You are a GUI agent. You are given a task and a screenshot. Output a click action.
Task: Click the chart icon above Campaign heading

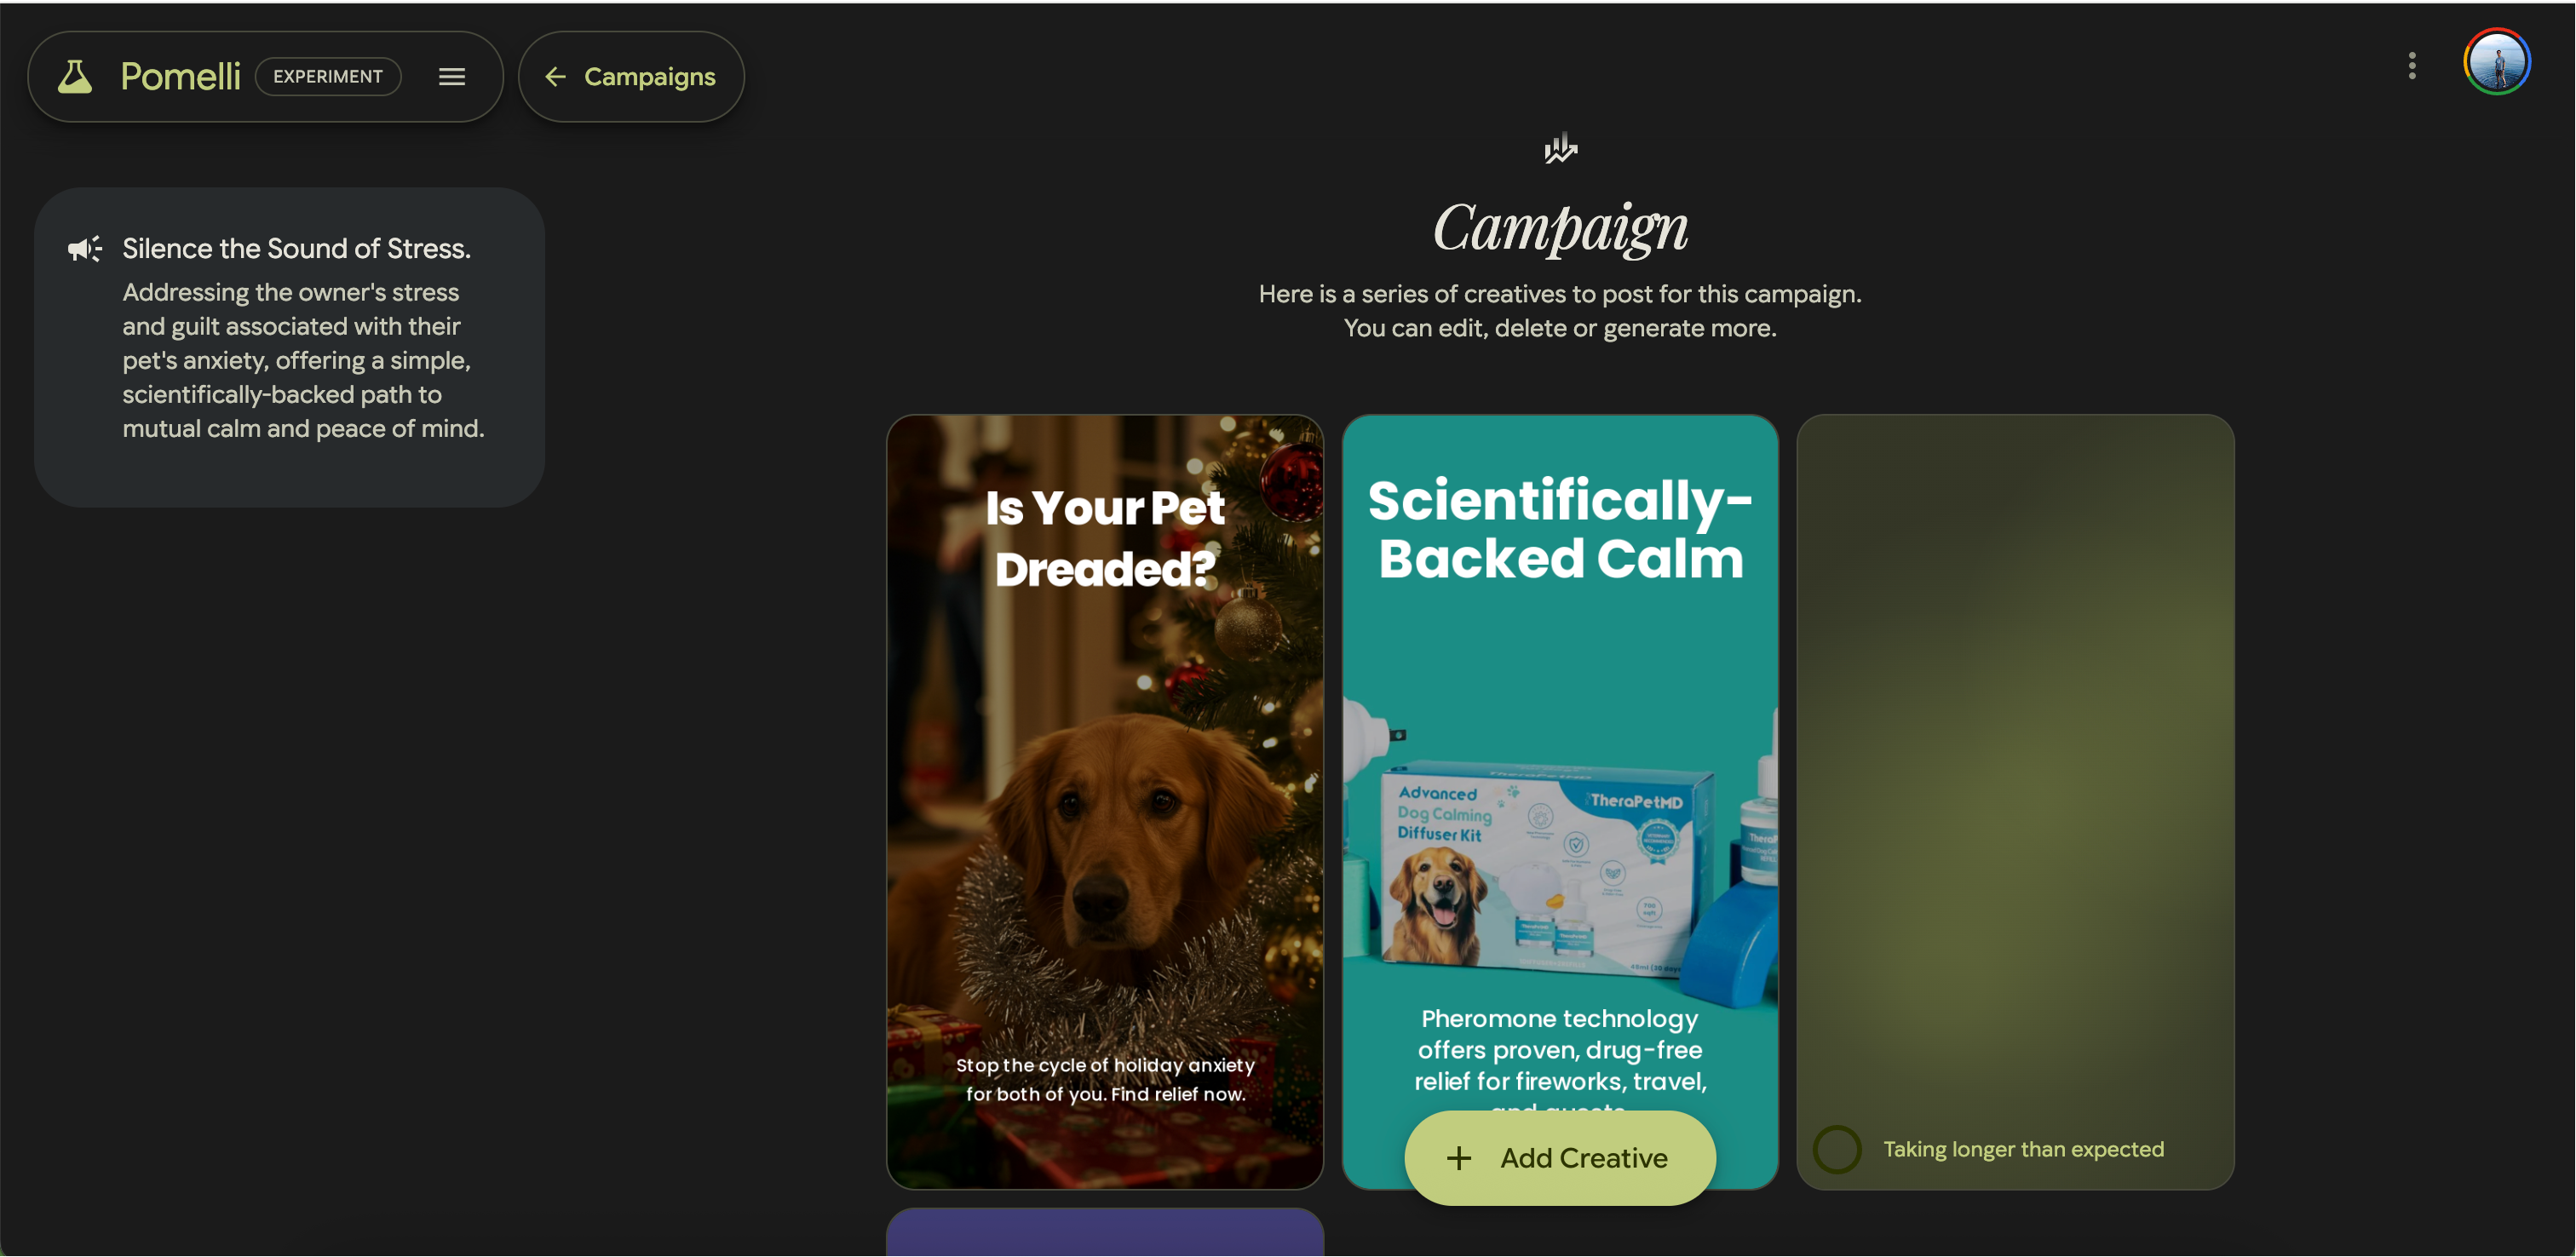point(1560,149)
